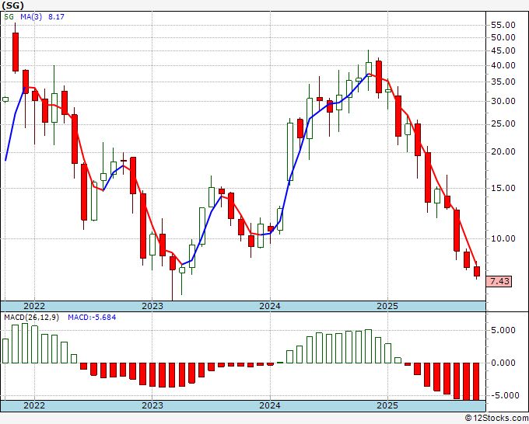Click the 40.00 price axis label
This screenshot has width=529, height=424.
tap(503, 66)
